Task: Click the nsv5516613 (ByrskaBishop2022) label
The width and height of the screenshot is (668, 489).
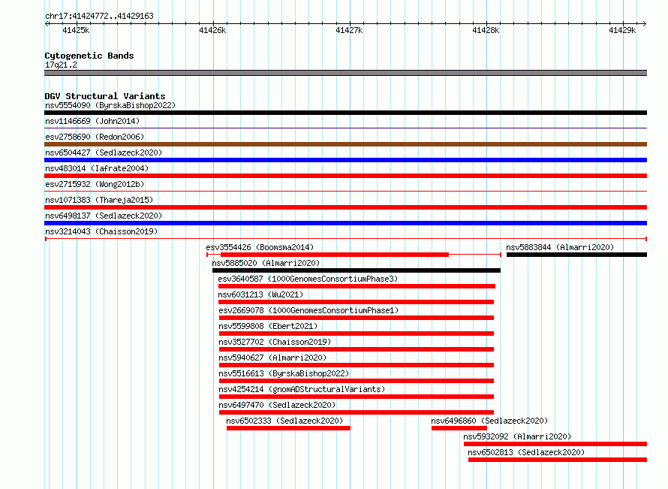Action: tap(284, 373)
